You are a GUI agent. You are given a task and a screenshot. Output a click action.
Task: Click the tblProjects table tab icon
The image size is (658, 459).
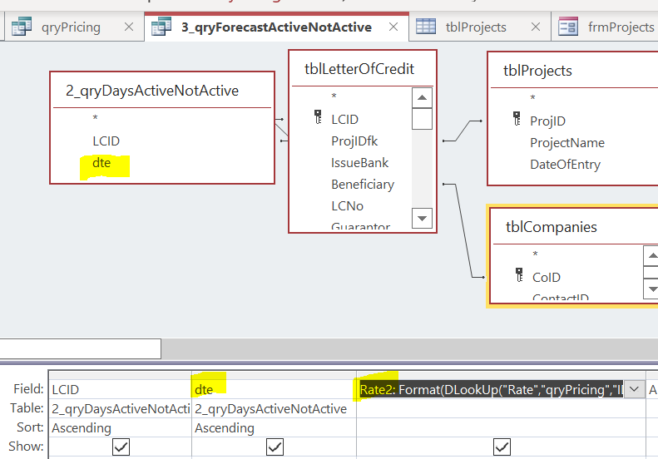(x=426, y=27)
